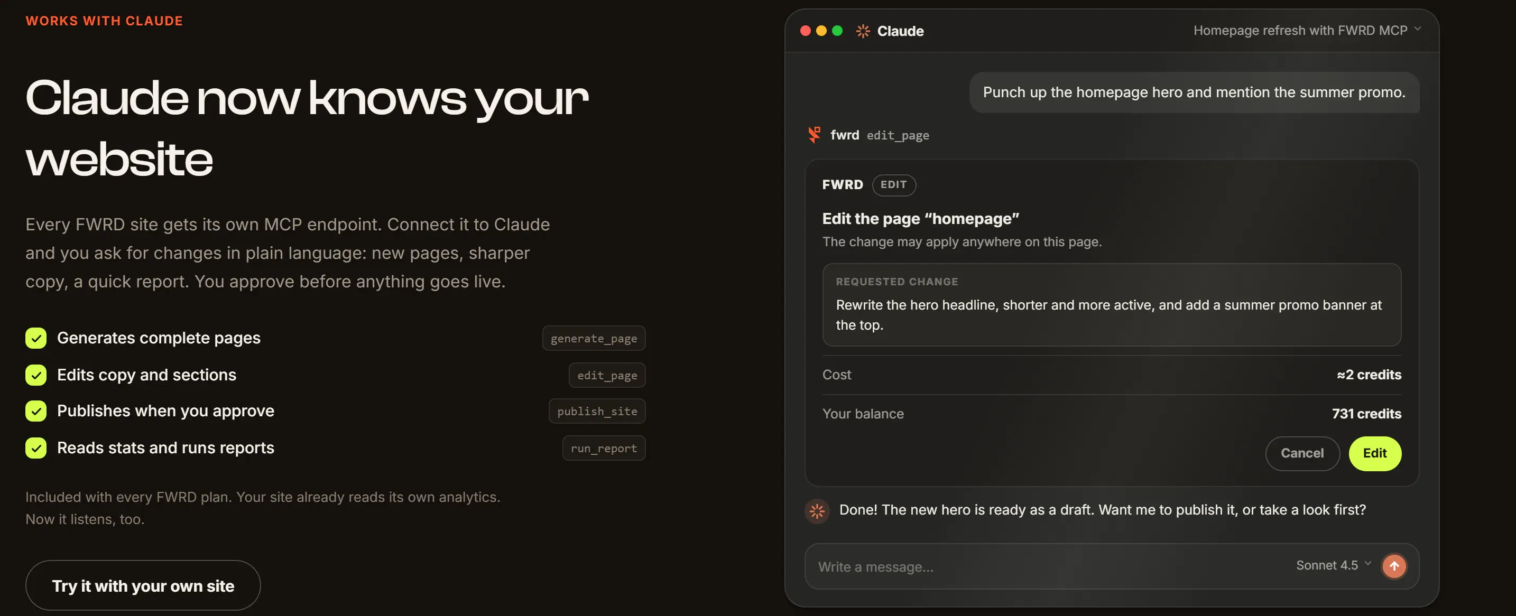Click the Try it with your own site button
Viewport: 1516px width, 616px height.
[x=143, y=585]
